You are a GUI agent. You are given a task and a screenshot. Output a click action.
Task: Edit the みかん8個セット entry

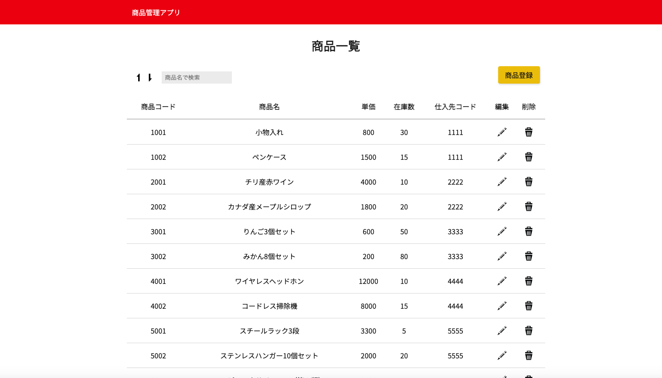(x=502, y=256)
